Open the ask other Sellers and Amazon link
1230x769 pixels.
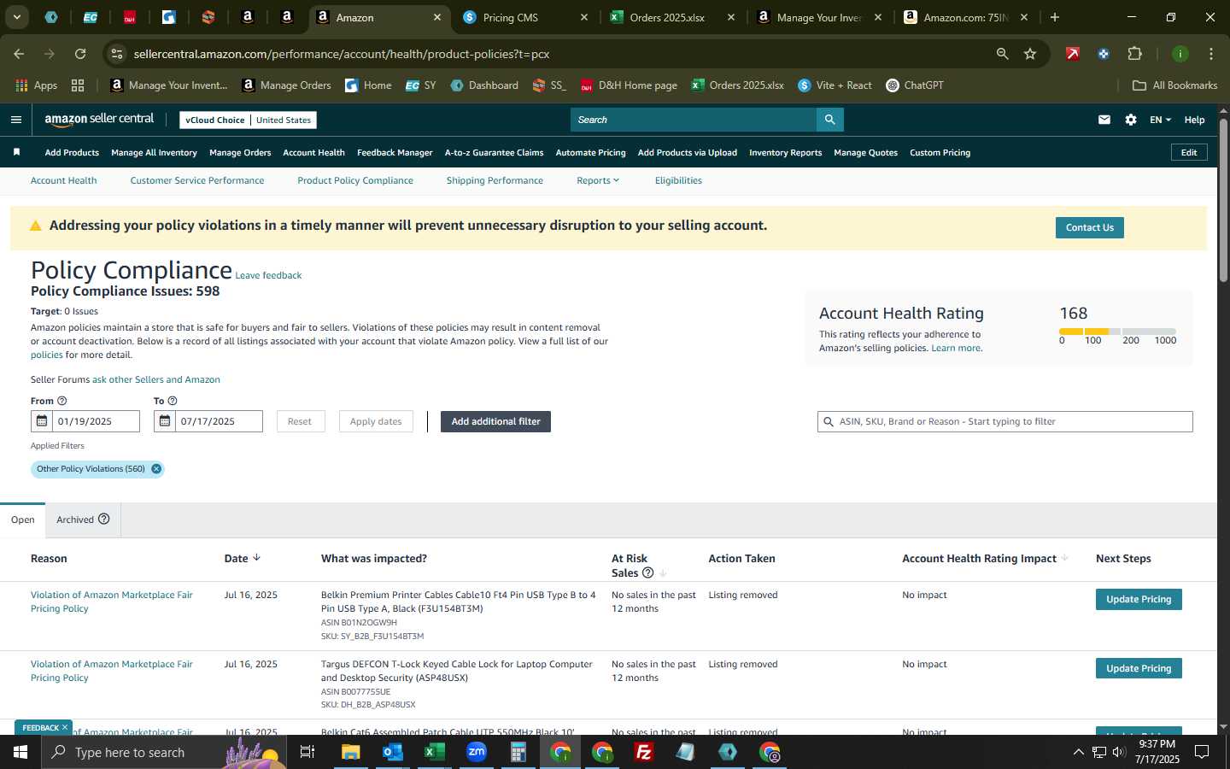156,379
